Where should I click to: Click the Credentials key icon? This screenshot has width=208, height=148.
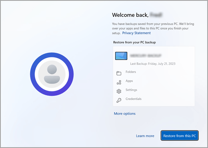(119, 100)
